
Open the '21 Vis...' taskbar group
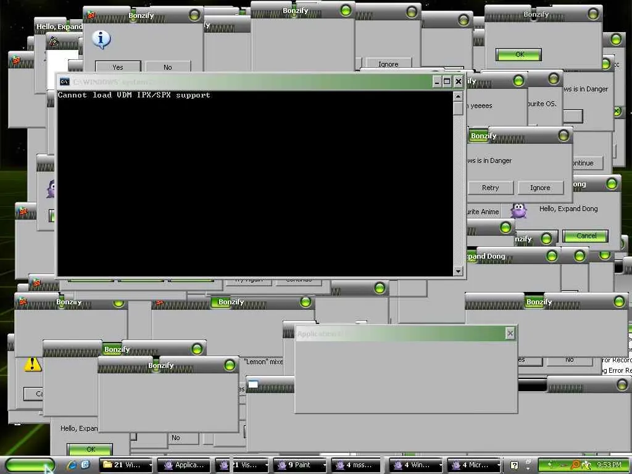[242, 465]
